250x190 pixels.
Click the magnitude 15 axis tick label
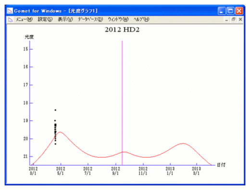[x=26, y=49]
